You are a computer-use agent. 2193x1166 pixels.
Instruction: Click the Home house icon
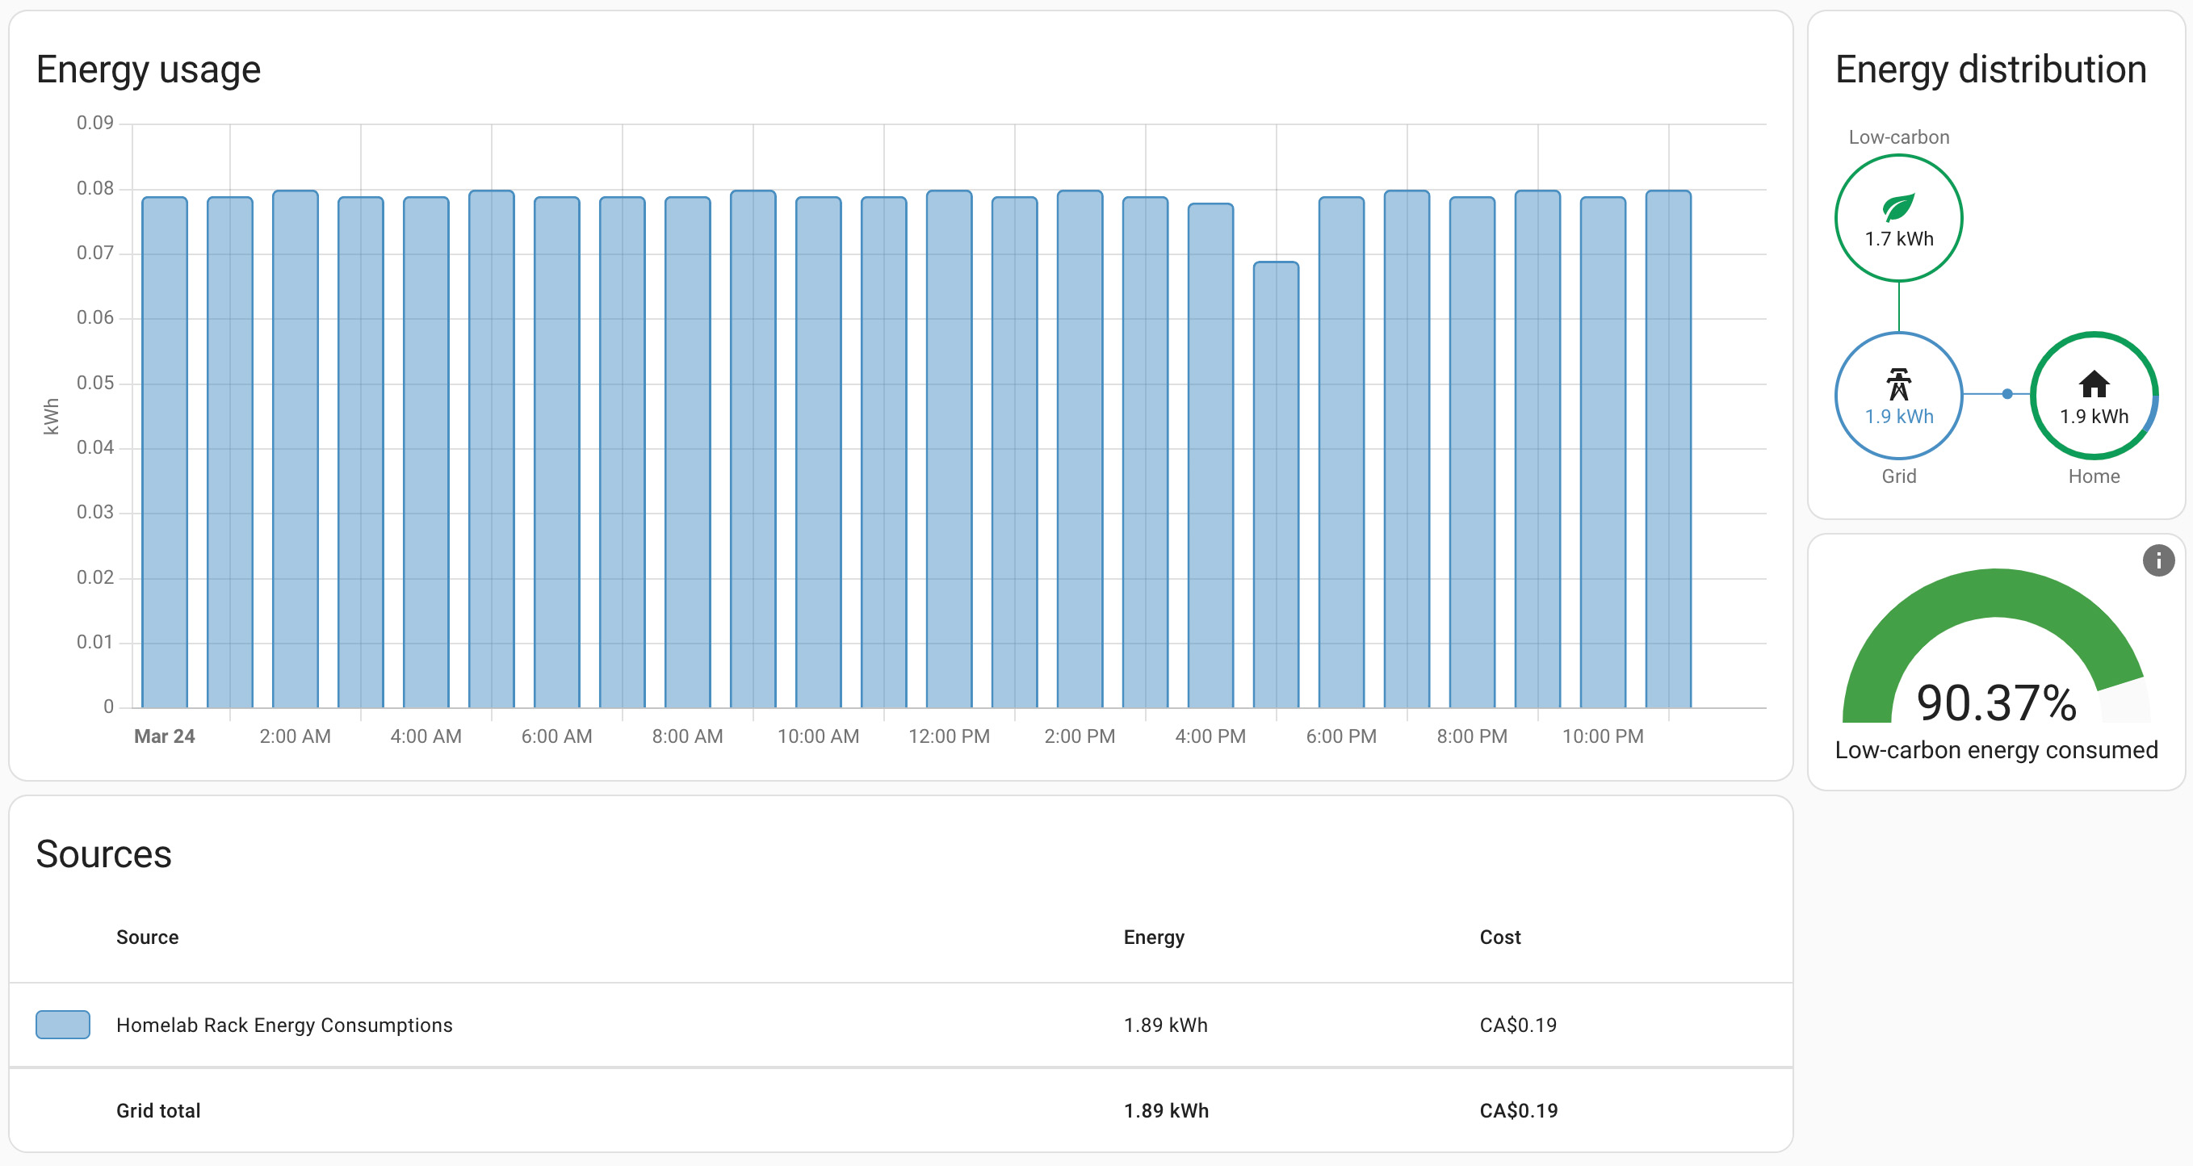coord(2094,384)
